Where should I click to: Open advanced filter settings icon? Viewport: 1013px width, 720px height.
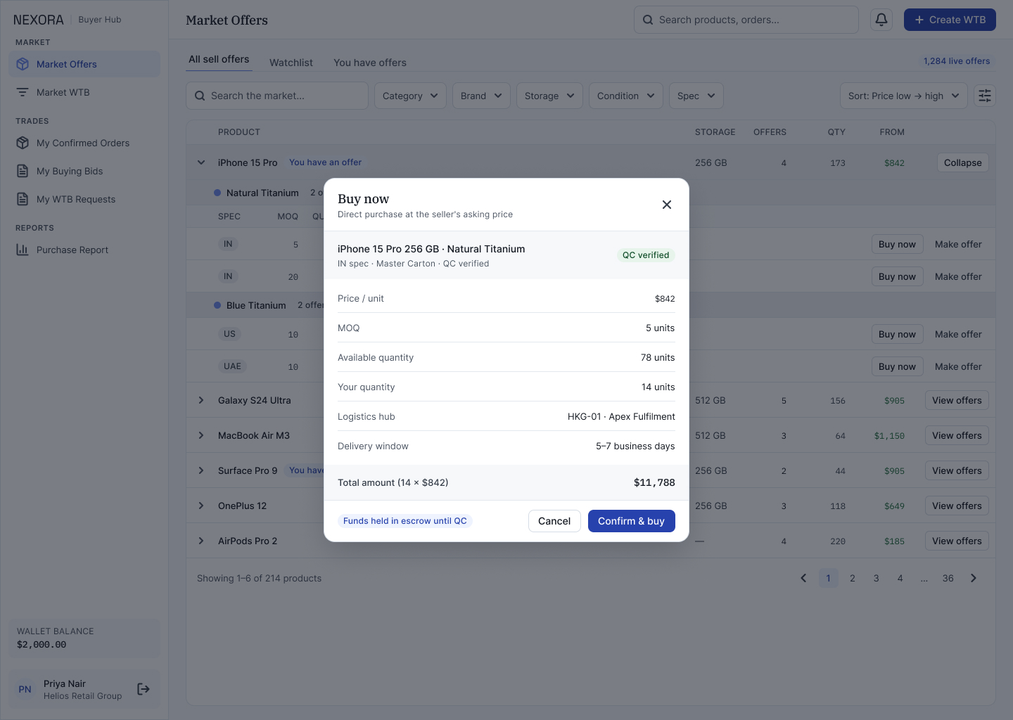pos(985,96)
